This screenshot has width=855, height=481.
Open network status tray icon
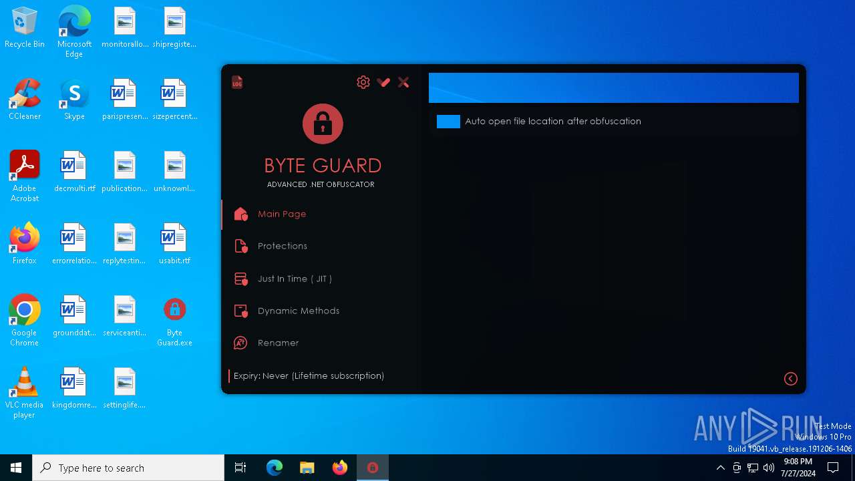point(753,468)
